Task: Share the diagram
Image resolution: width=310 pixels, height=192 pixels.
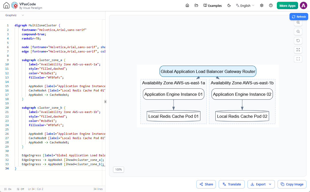Action: tap(206, 184)
